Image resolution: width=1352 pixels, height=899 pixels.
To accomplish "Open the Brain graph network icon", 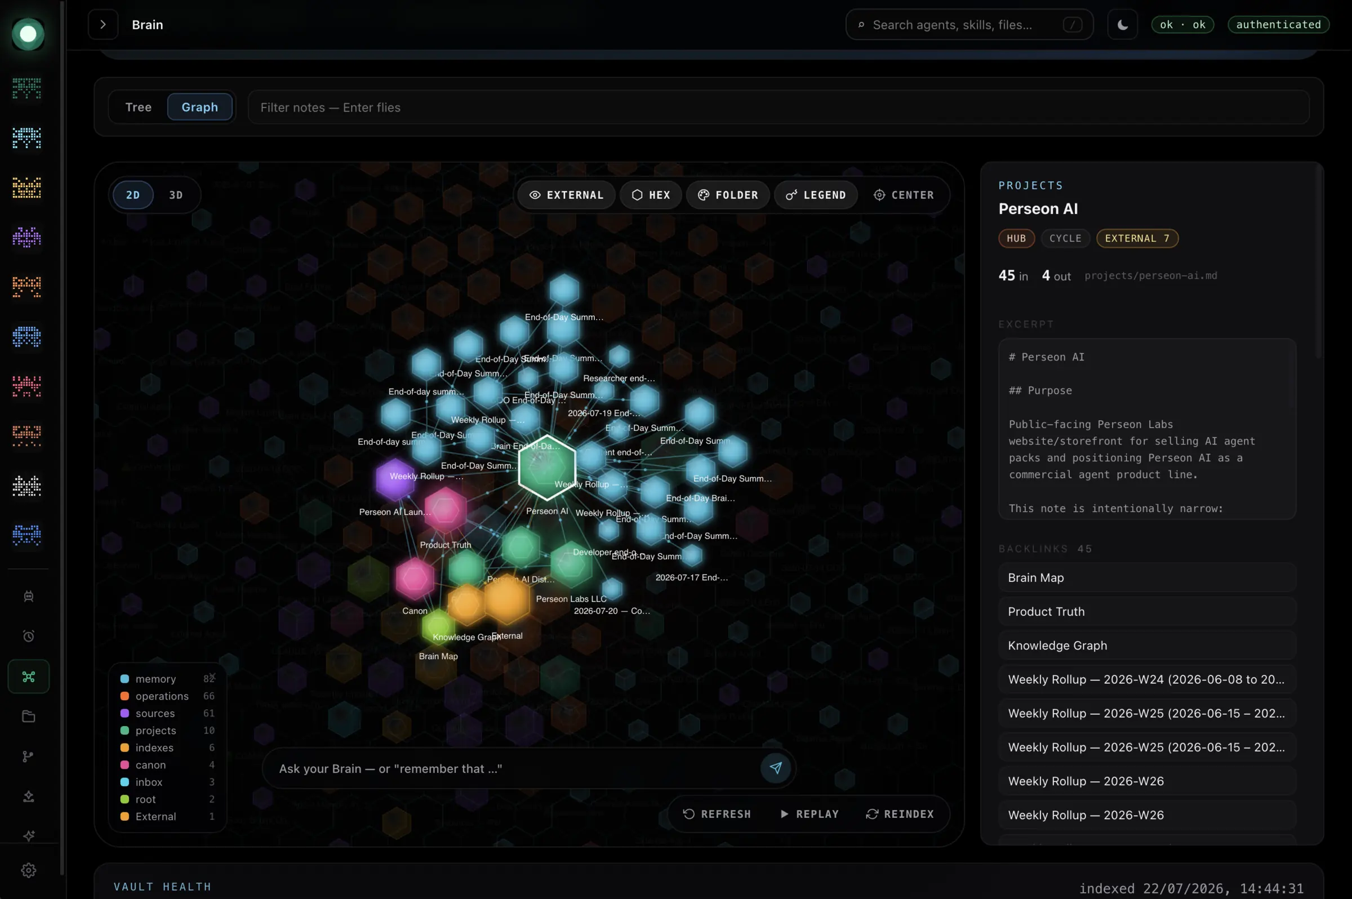I will coord(28,677).
